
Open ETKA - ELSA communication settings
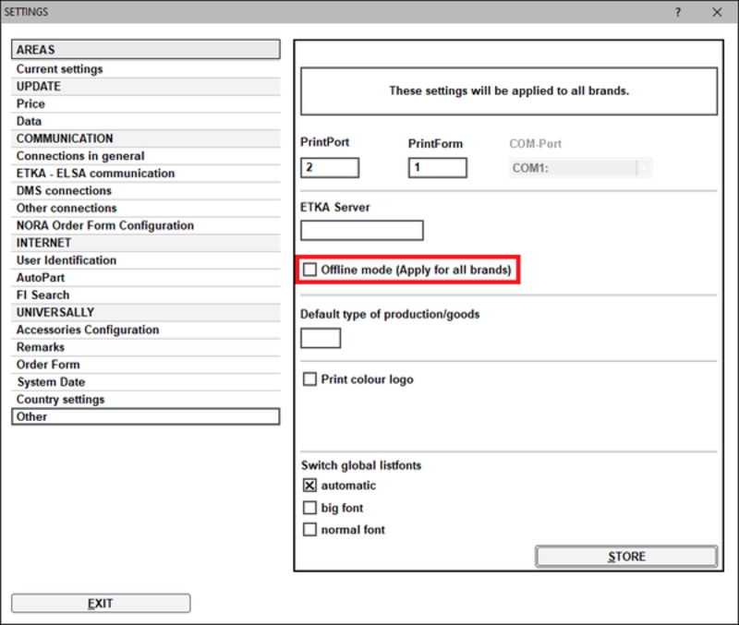click(x=95, y=174)
